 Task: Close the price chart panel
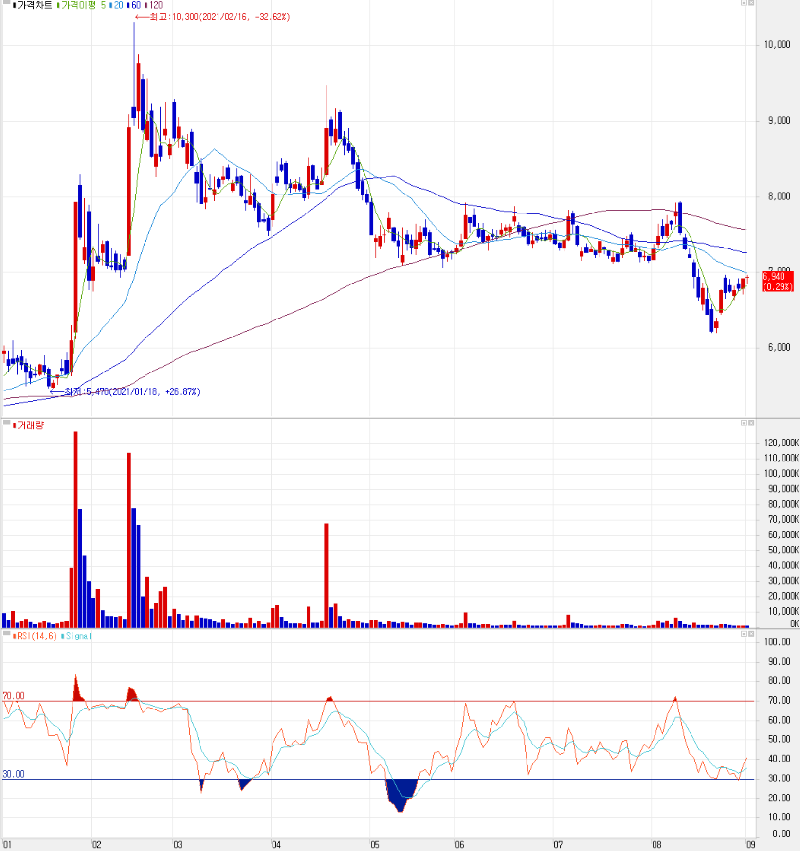[x=751, y=3]
